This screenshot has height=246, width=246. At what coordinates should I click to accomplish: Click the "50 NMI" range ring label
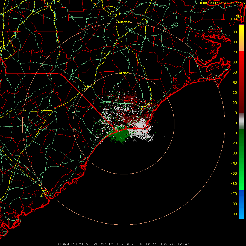(124, 73)
